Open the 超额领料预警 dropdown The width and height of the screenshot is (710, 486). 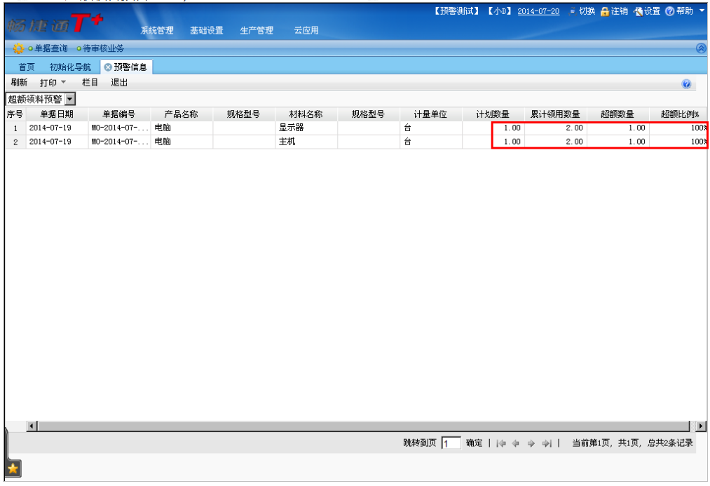pos(70,99)
